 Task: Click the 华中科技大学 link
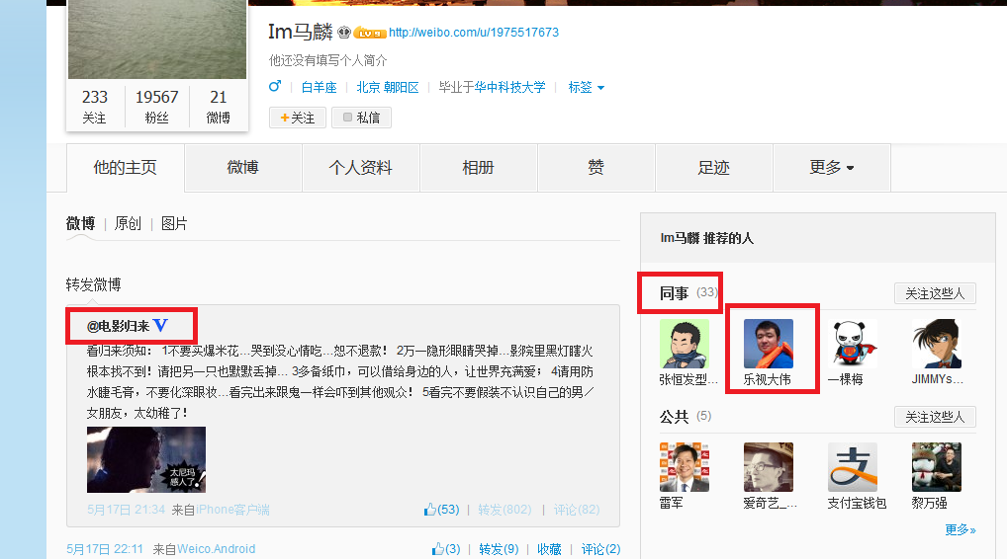pos(509,87)
